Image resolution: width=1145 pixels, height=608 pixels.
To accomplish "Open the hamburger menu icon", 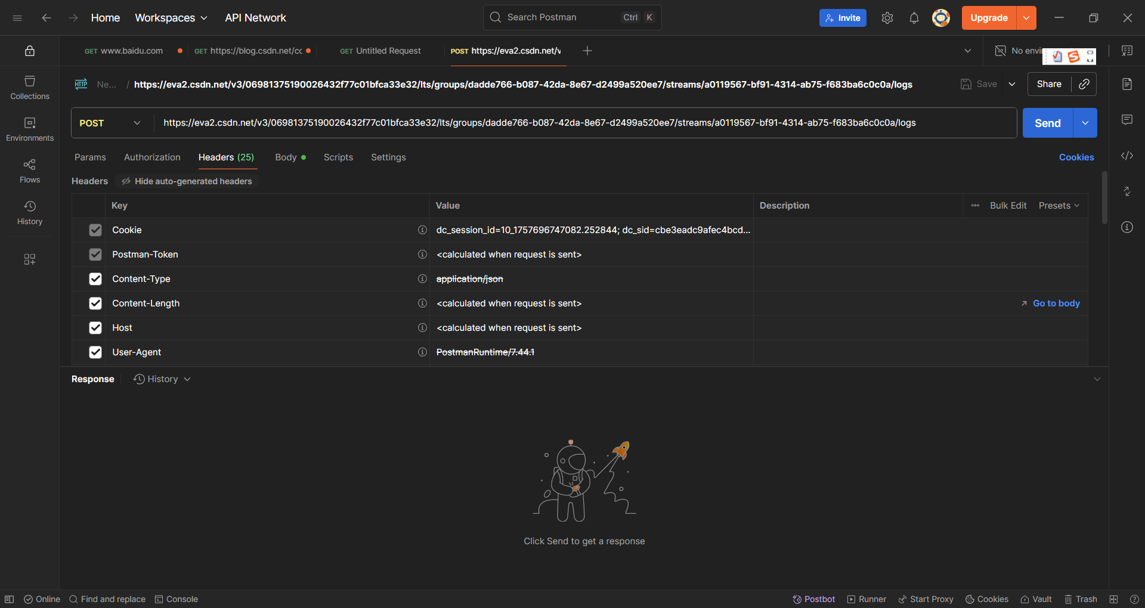I will click(x=17, y=18).
